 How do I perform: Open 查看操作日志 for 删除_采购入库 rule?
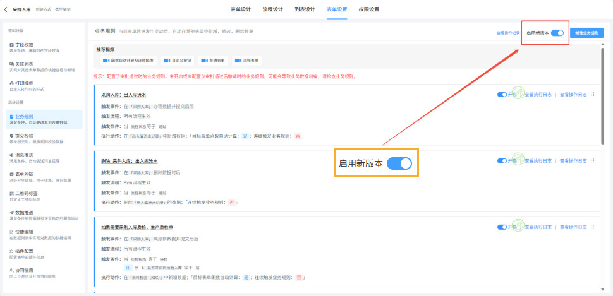pos(573,161)
